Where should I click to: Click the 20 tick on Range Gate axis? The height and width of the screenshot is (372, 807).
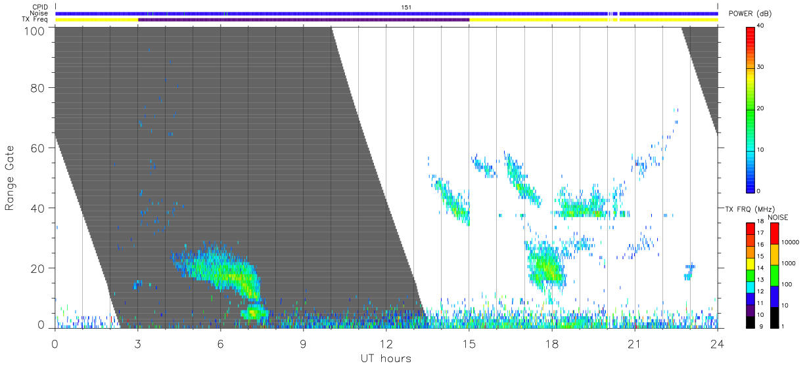click(x=38, y=268)
